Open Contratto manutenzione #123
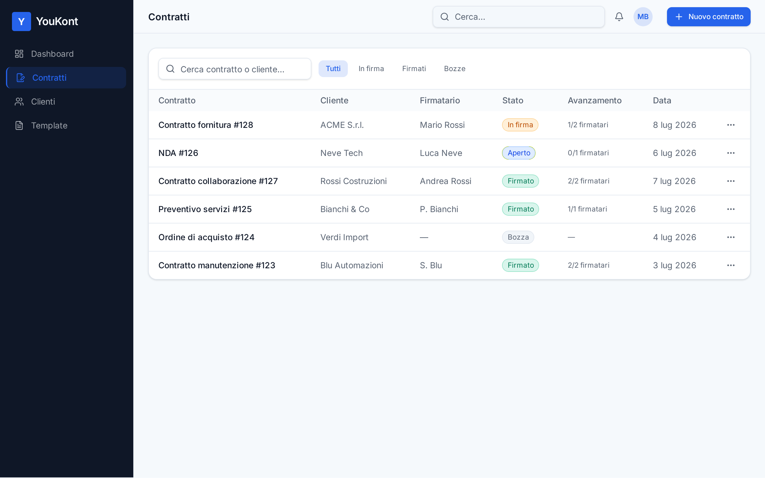Viewport: 765px width, 478px height. coord(217,266)
